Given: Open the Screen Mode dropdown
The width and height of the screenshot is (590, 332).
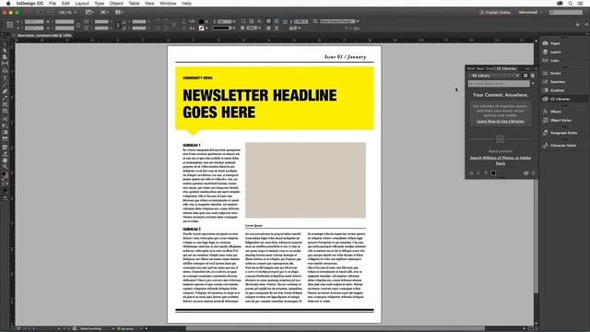Looking at the screenshot, I should (x=104, y=12).
